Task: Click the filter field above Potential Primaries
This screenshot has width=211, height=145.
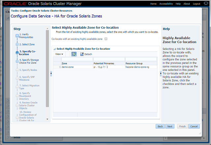Action: (x=109, y=59)
